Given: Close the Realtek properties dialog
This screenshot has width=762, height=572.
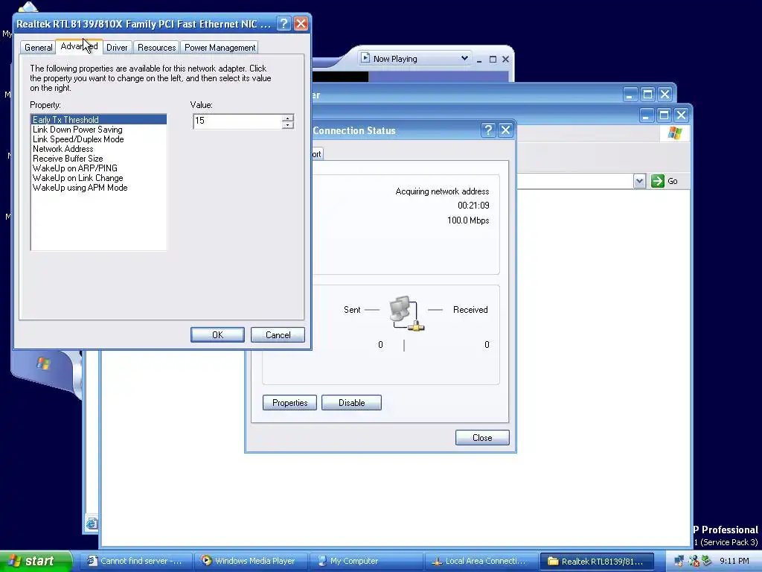Looking at the screenshot, I should point(301,23).
